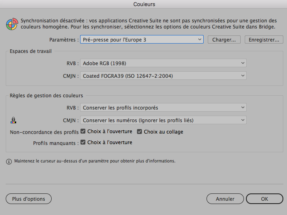
Task: Open the RVB policy dropdown Conserver les profils incorporés
Action: (x=163, y=107)
